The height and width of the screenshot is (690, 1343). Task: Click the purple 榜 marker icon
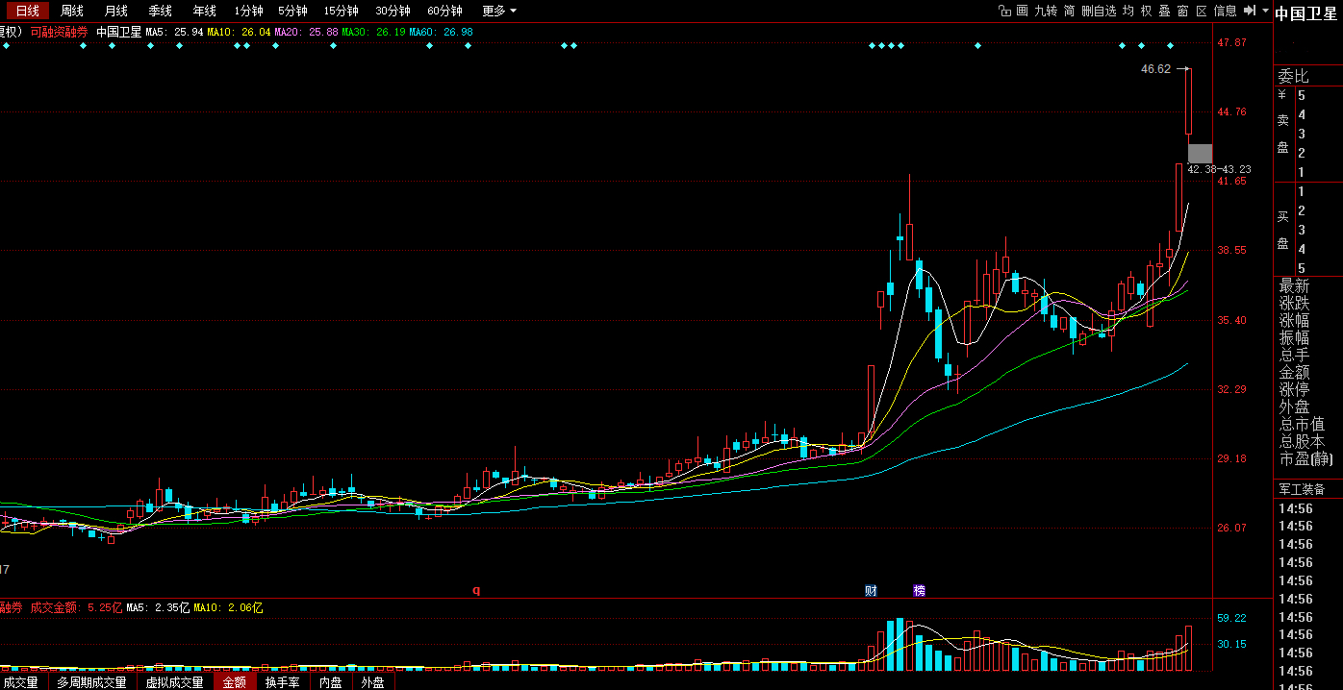pos(919,590)
